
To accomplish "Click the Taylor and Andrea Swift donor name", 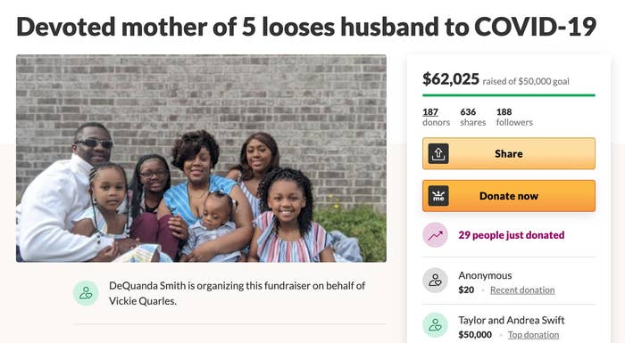I will 512,321.
